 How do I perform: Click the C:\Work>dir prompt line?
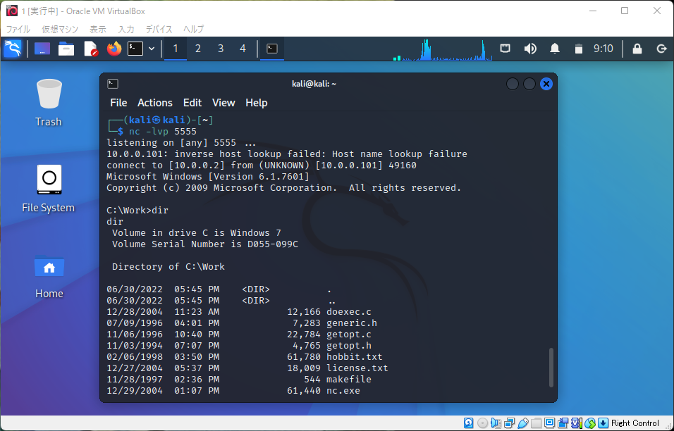pyautogui.click(x=137, y=211)
